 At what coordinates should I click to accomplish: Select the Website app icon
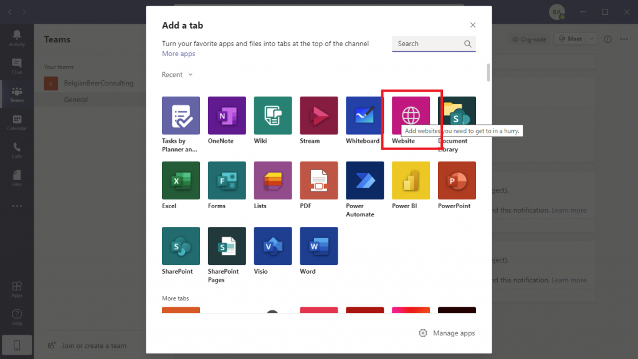(x=411, y=115)
